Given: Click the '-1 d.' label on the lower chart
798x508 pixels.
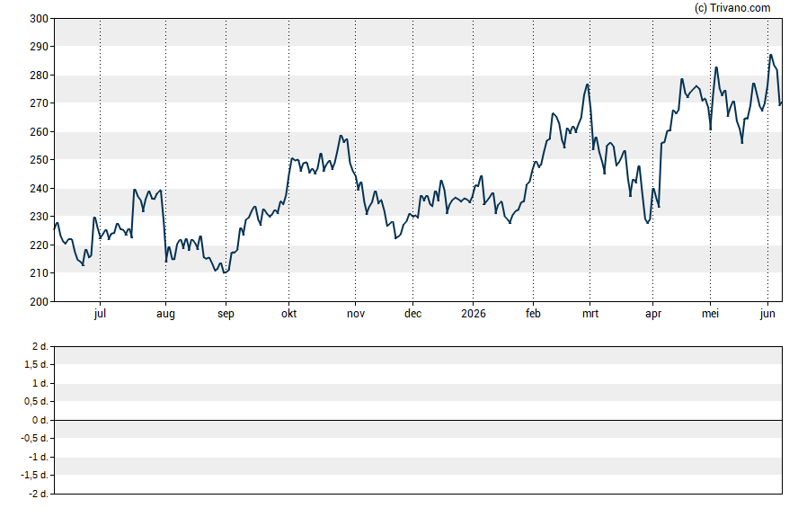Looking at the screenshot, I should click(38, 457).
